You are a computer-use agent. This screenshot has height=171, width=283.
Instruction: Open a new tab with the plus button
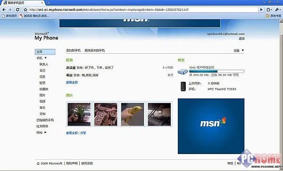coord(48,3)
